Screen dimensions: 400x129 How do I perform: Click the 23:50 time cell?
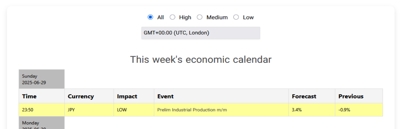(x=27, y=110)
